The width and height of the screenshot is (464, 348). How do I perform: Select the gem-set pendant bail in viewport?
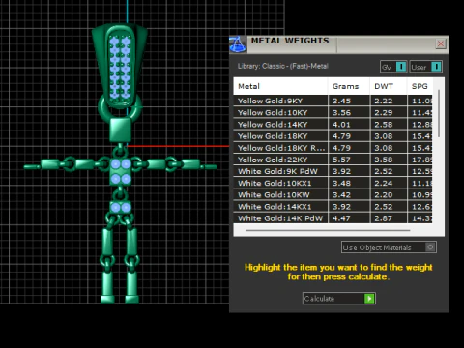click(120, 66)
